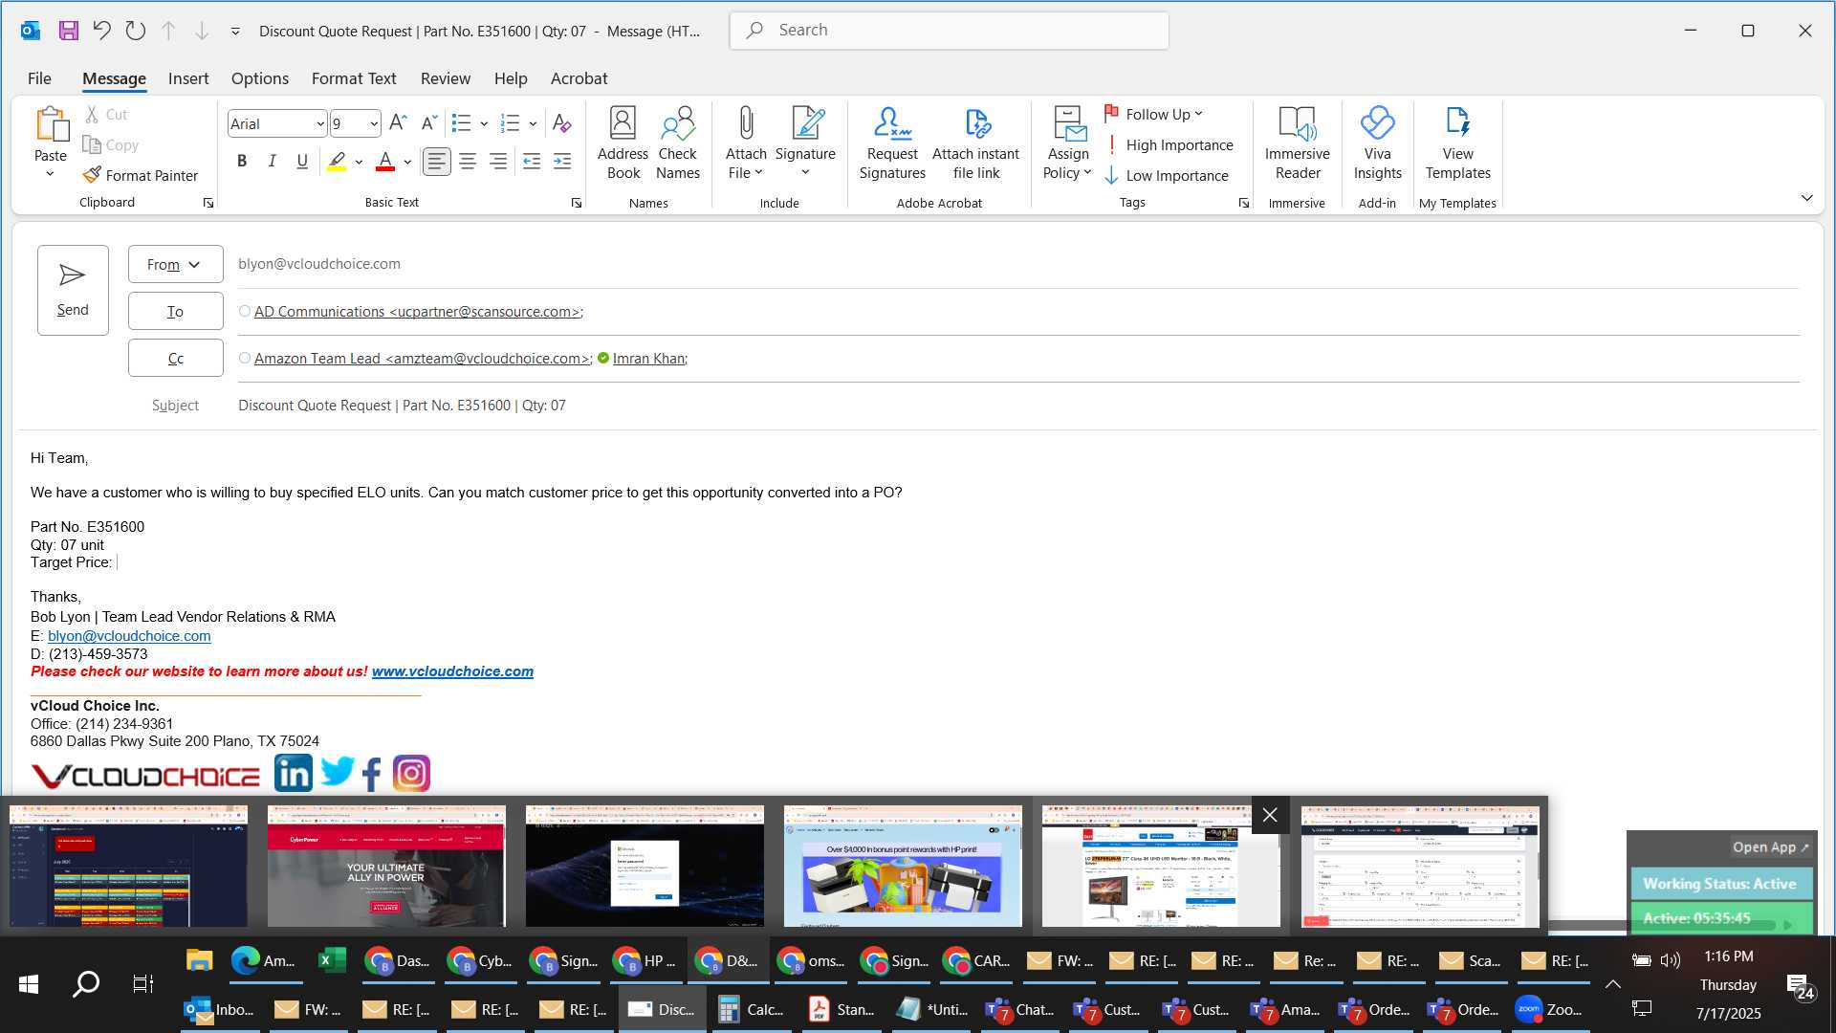Open Instagram icon in the signature
1836x1033 pixels.
(412, 774)
